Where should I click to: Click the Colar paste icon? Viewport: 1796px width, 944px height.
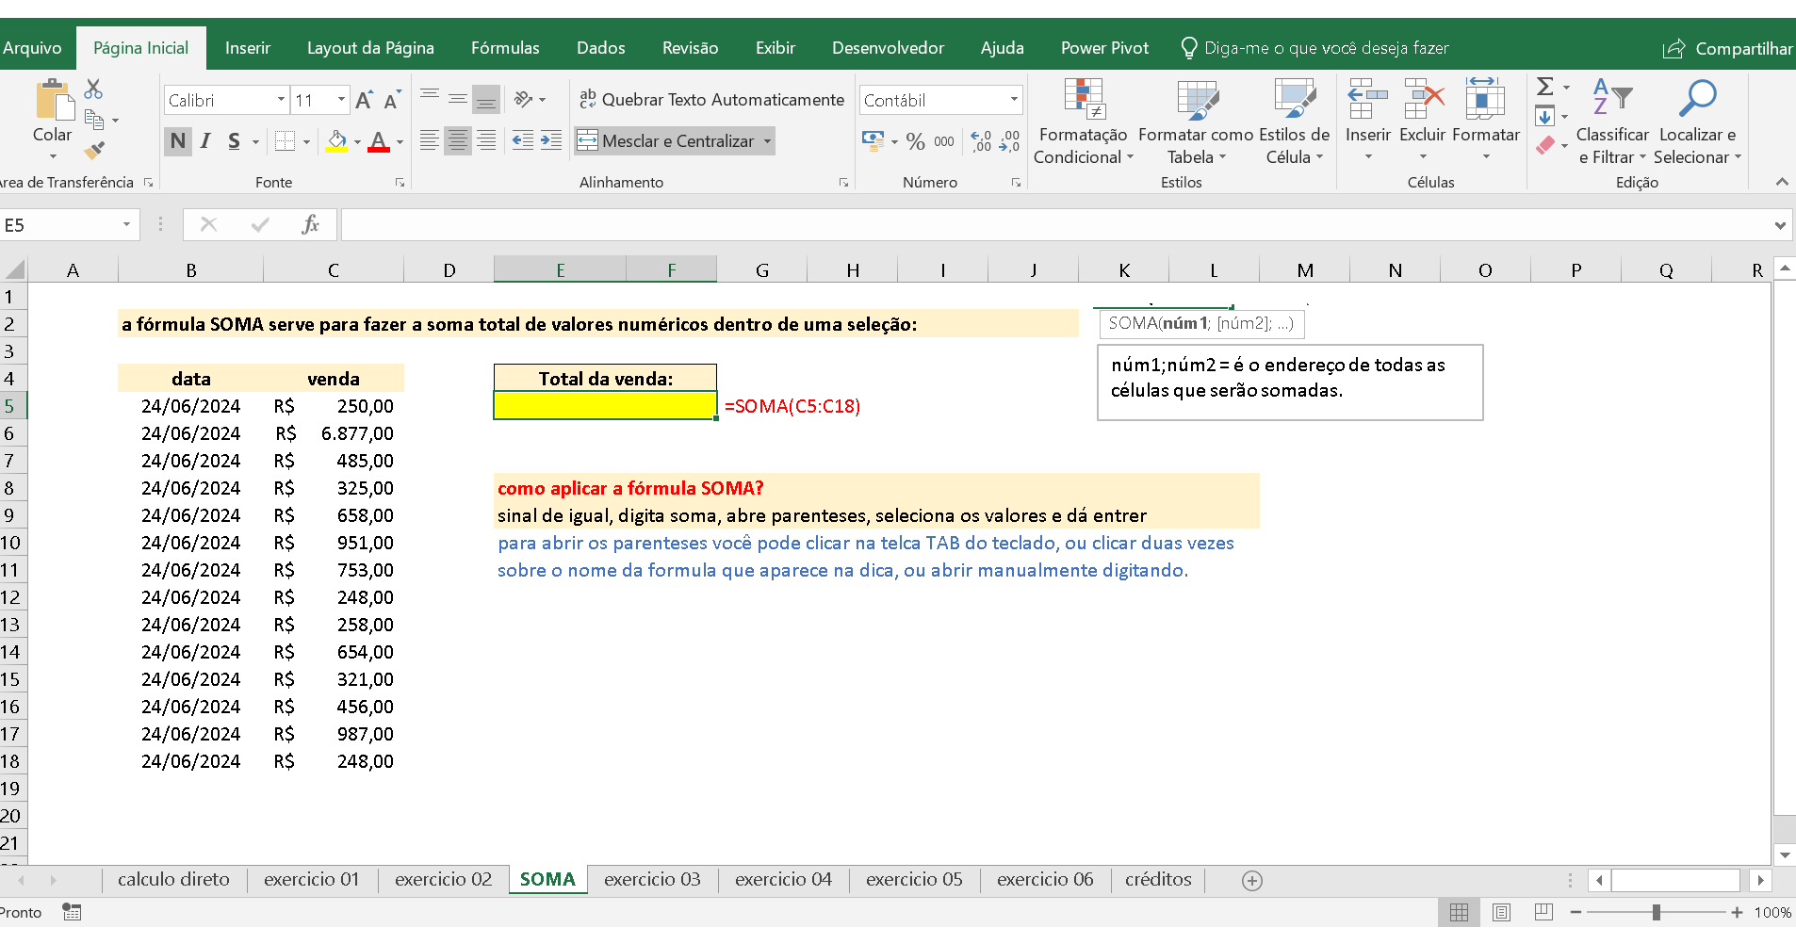[x=53, y=101]
